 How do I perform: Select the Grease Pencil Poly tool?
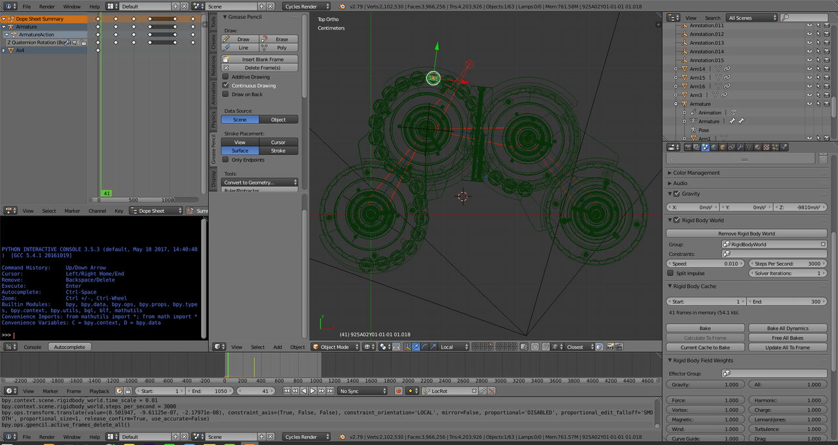point(278,48)
